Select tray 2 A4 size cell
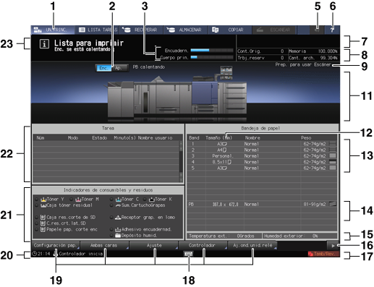 (224, 150)
